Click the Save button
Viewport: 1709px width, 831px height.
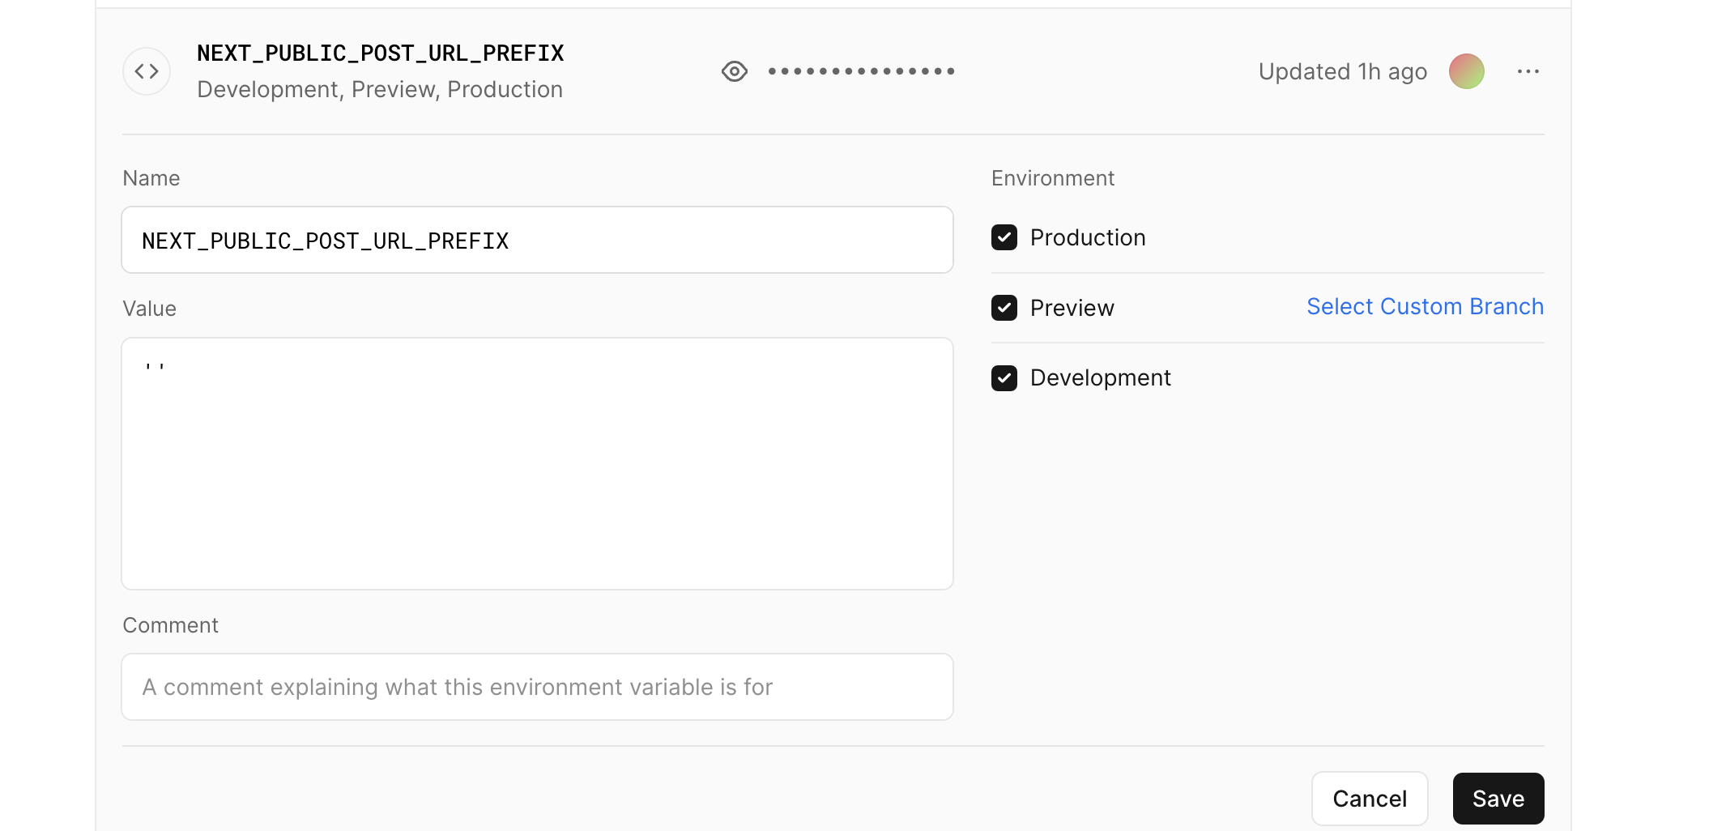pos(1498,798)
